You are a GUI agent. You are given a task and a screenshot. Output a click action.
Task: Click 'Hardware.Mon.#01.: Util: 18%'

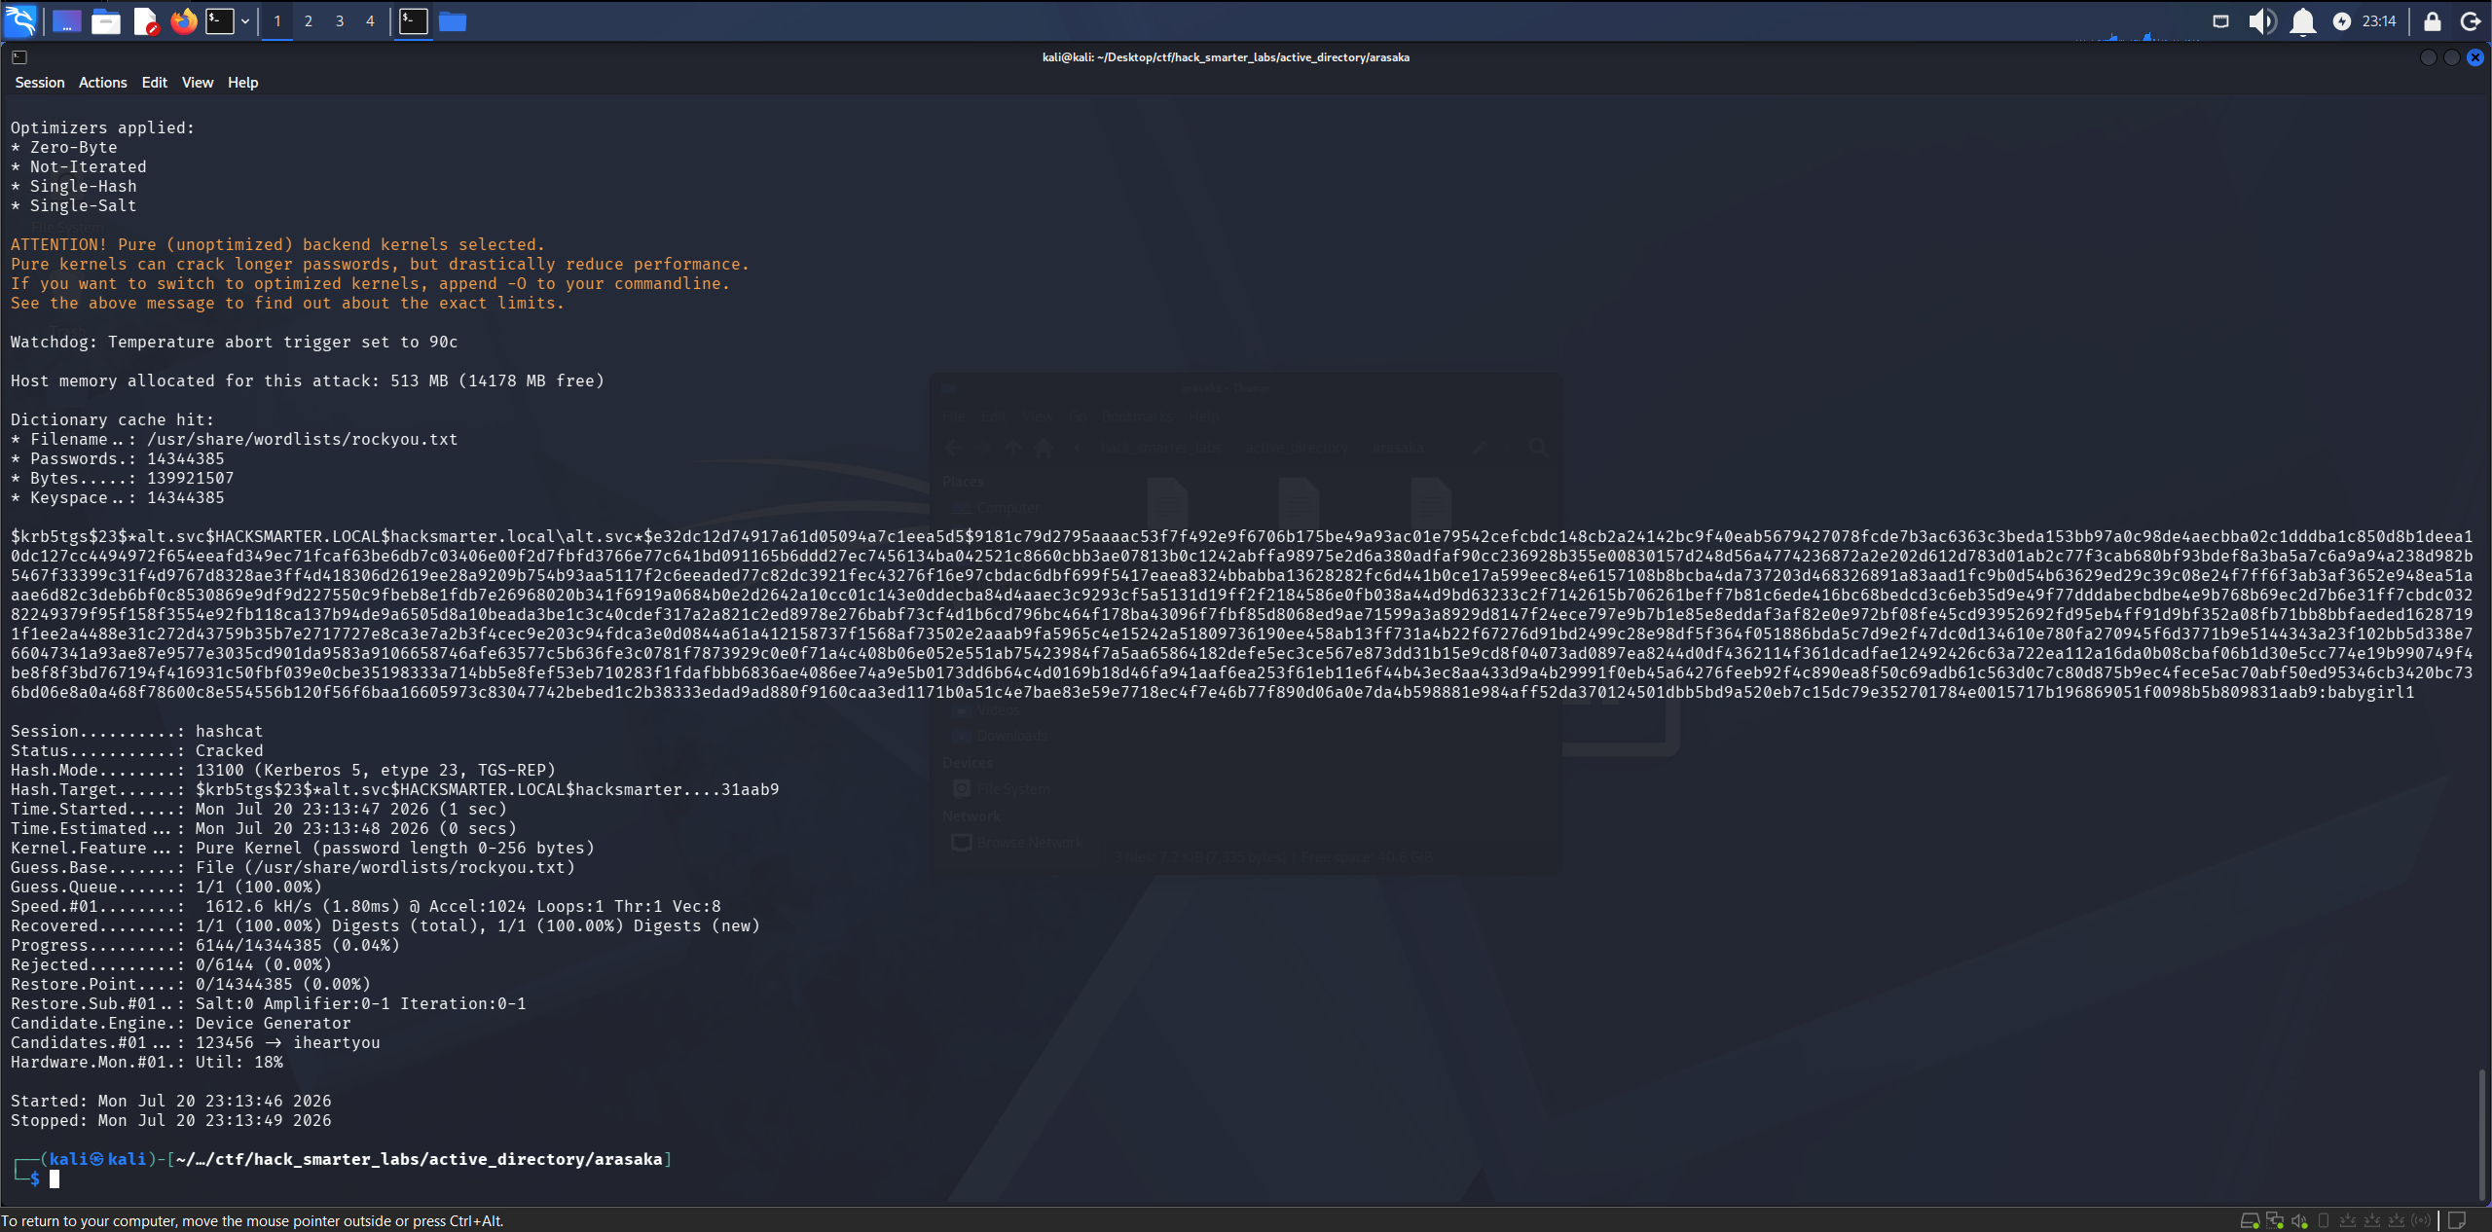(x=147, y=1062)
